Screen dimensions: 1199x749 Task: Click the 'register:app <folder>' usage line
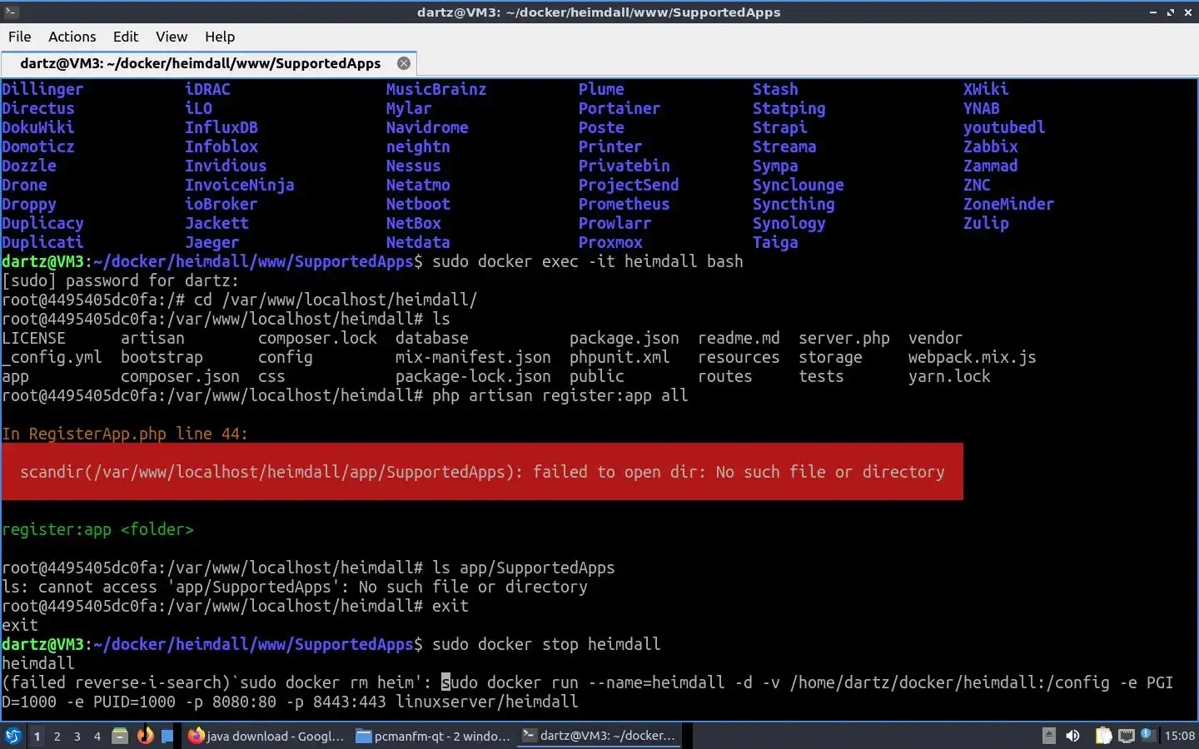point(97,529)
